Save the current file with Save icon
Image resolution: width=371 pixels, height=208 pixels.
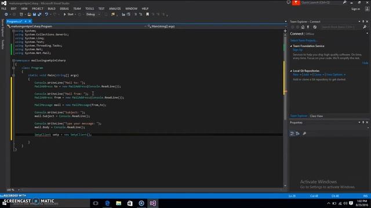coord(34,14)
